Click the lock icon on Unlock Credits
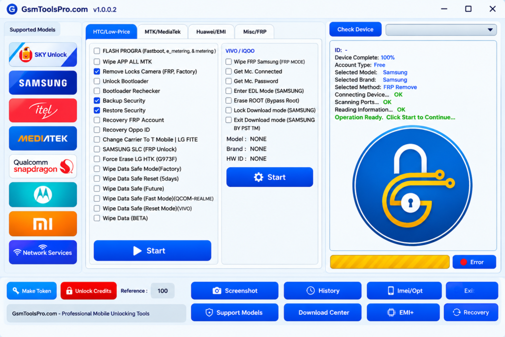Image resolution: width=505 pixels, height=337 pixels. coord(69,291)
